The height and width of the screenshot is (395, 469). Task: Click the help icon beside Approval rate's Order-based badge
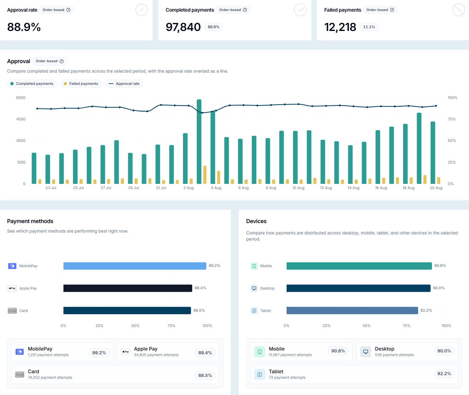coord(68,10)
